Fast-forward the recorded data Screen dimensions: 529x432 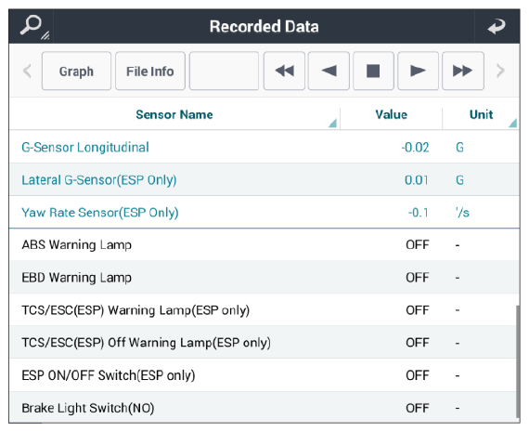pyautogui.click(x=462, y=71)
